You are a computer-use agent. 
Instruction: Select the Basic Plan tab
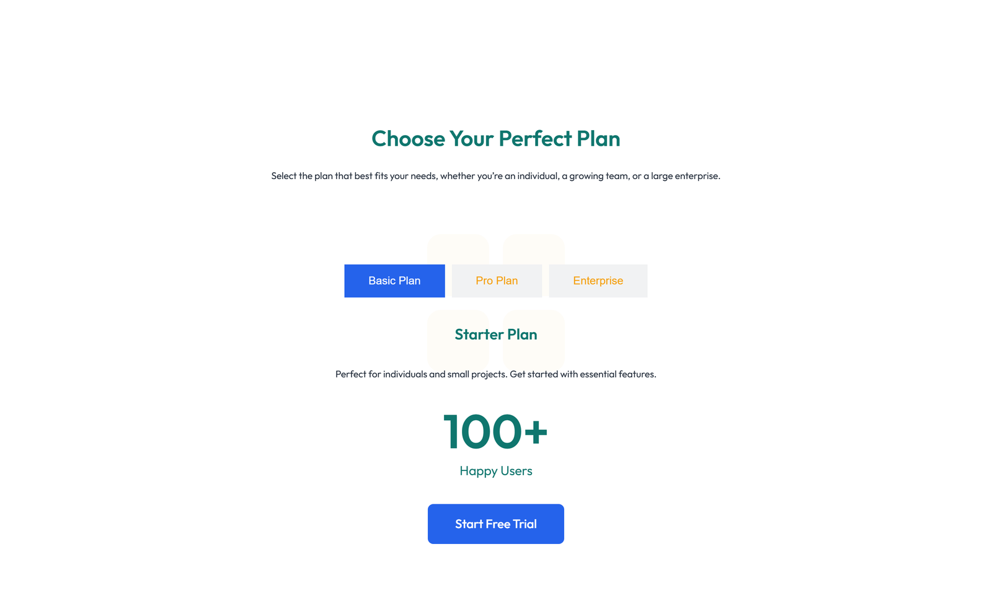click(394, 281)
